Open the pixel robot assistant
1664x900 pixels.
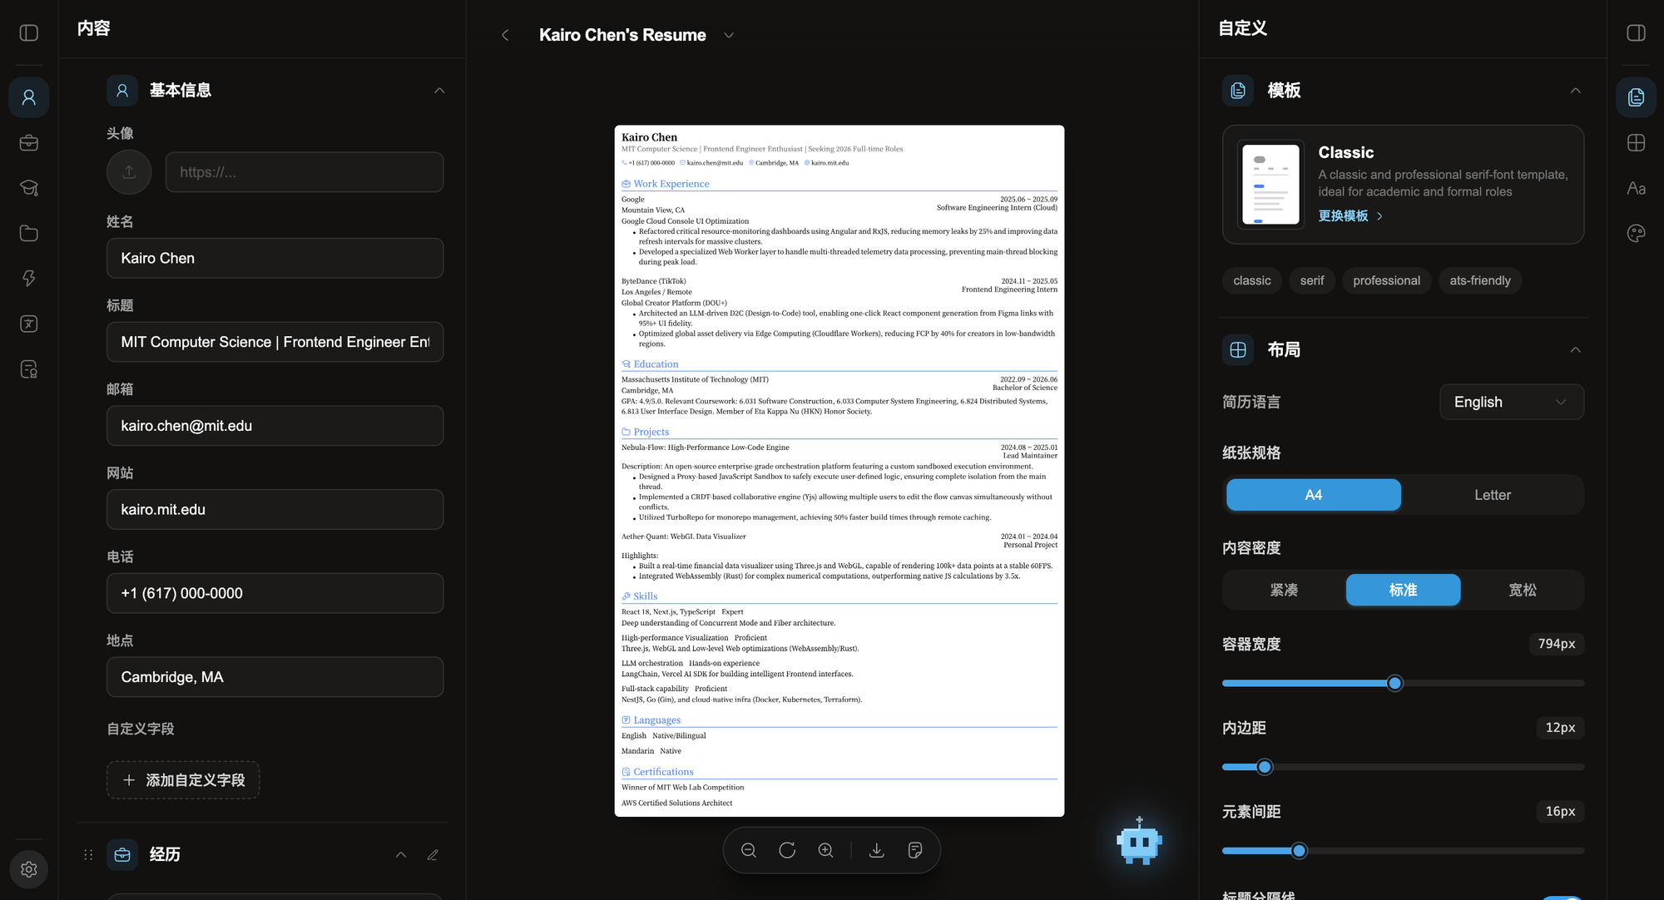(x=1139, y=842)
